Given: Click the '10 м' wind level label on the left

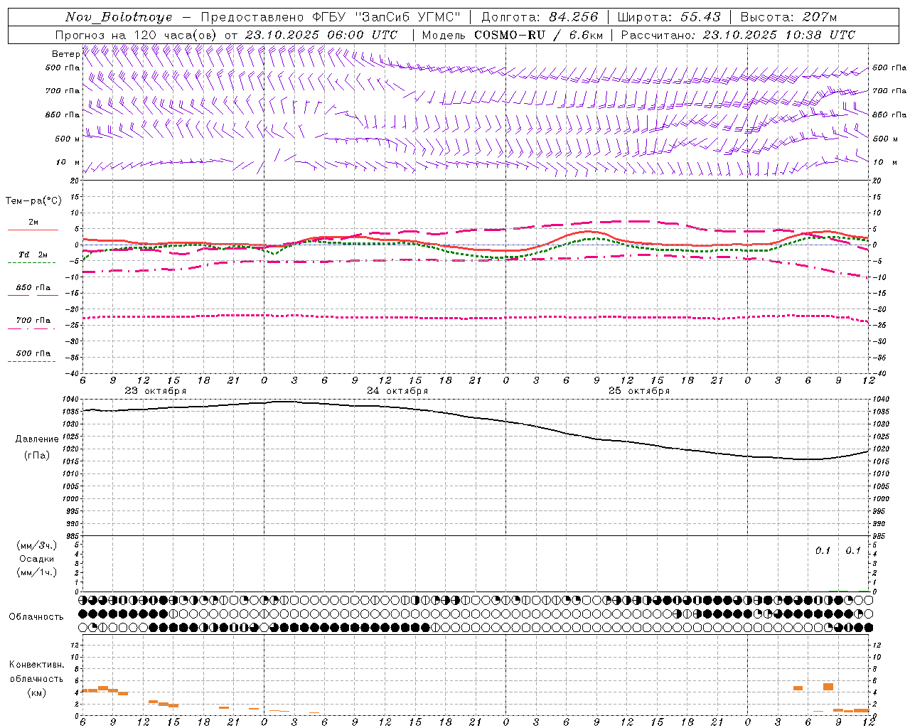Looking at the screenshot, I should coord(68,162).
